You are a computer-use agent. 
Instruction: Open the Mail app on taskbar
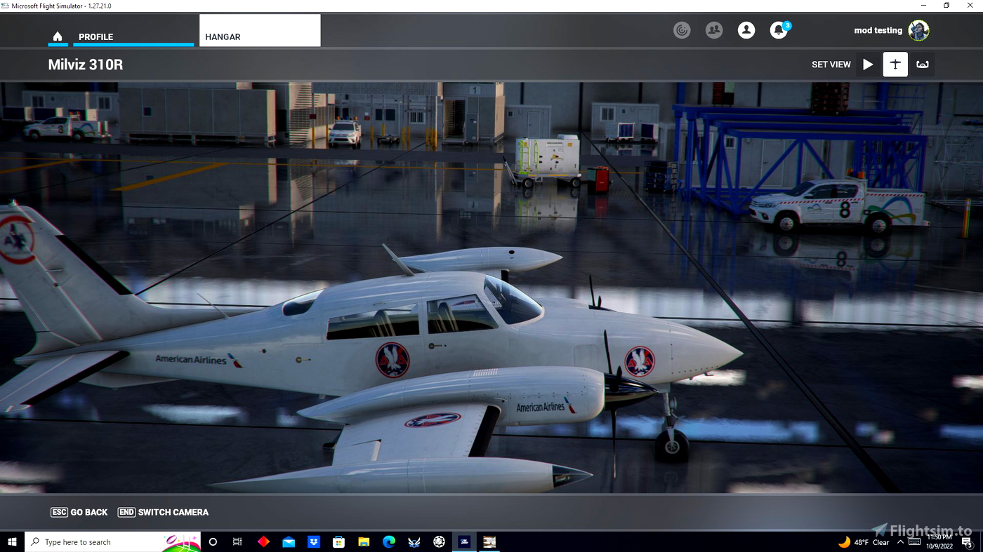289,542
